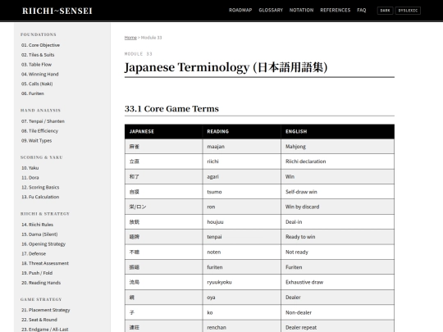
Task: Open 07. Tenpai / Shanten module
Action: coord(43,121)
